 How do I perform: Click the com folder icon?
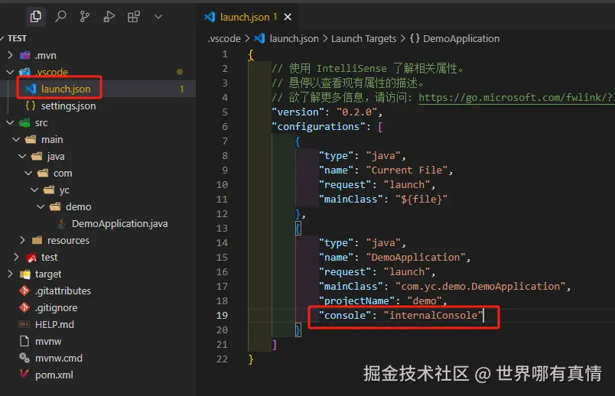43,173
